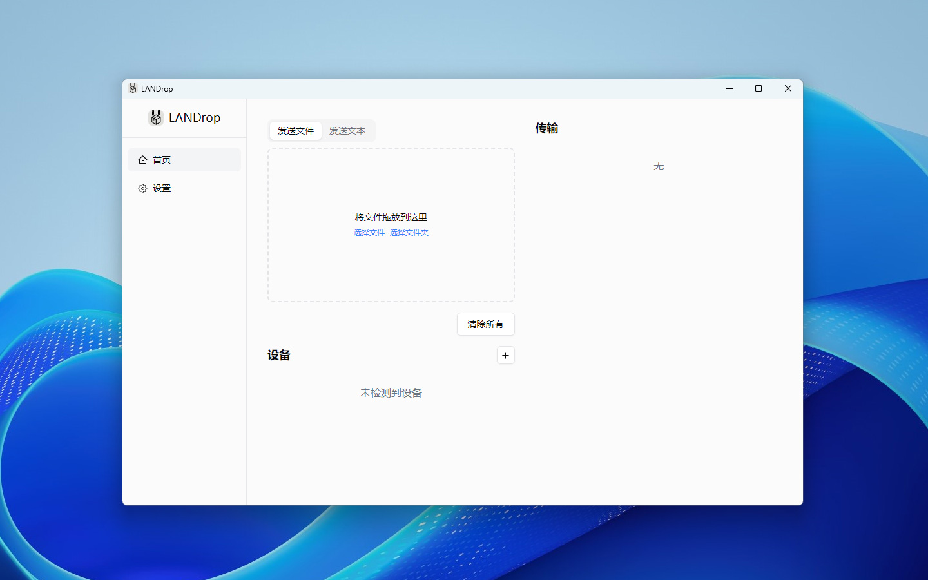928x580 pixels.
Task: Click the 选择文件夹 link
Action: click(409, 233)
